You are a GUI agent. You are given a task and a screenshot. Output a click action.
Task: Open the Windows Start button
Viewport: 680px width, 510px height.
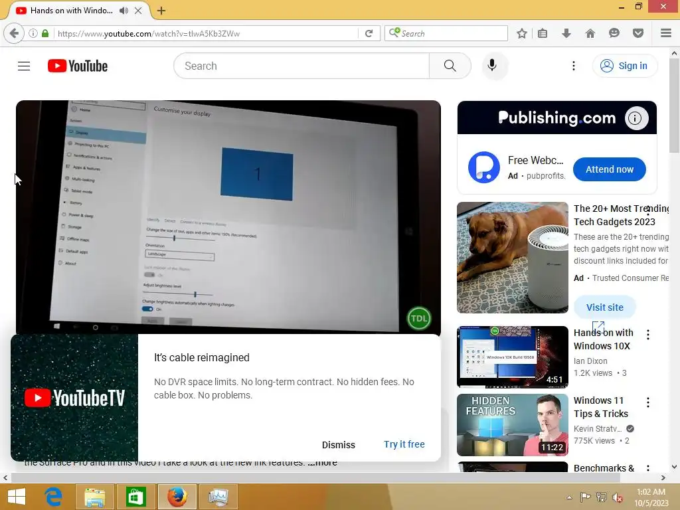click(17, 497)
